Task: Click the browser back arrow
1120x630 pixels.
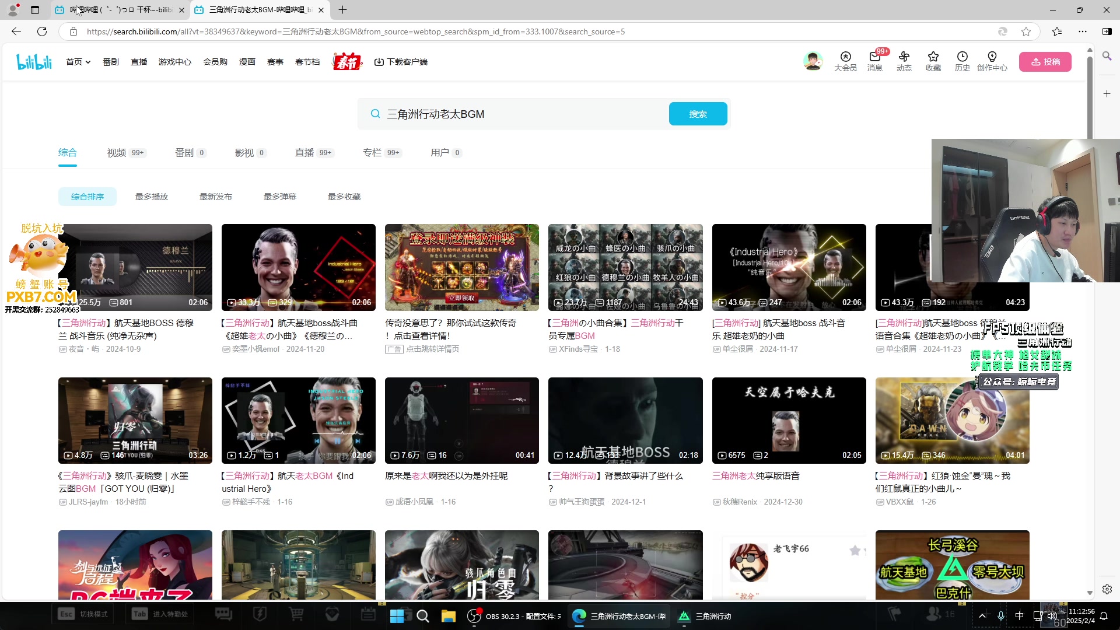Action: click(16, 32)
